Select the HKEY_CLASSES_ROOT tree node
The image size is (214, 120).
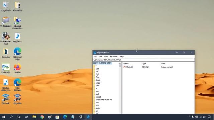pyautogui.click(x=102, y=63)
